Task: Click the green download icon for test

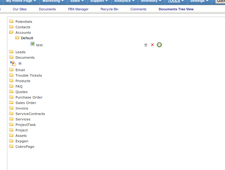Action: [159, 45]
